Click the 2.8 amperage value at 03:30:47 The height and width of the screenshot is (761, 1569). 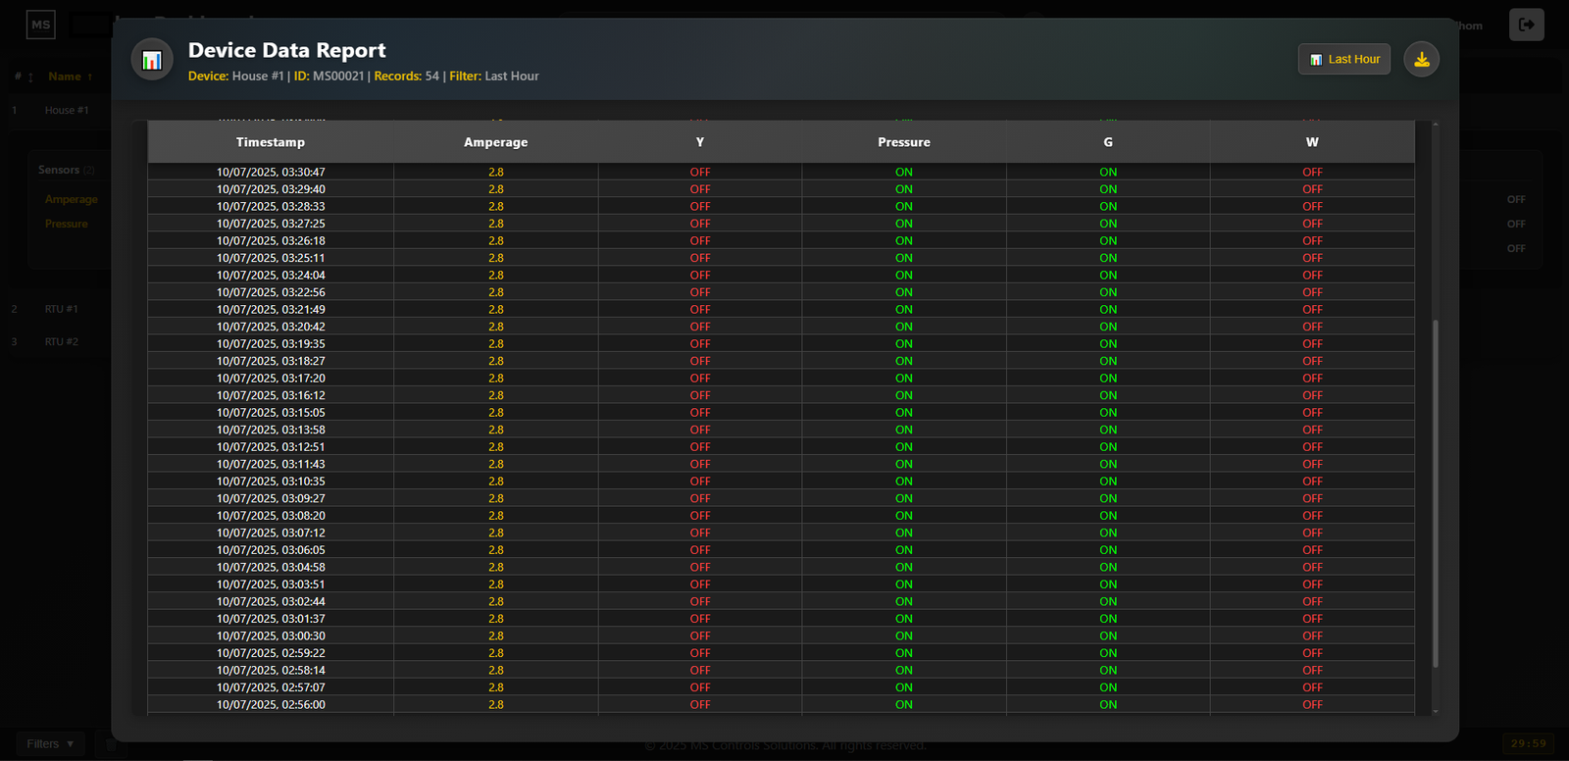[x=496, y=172]
